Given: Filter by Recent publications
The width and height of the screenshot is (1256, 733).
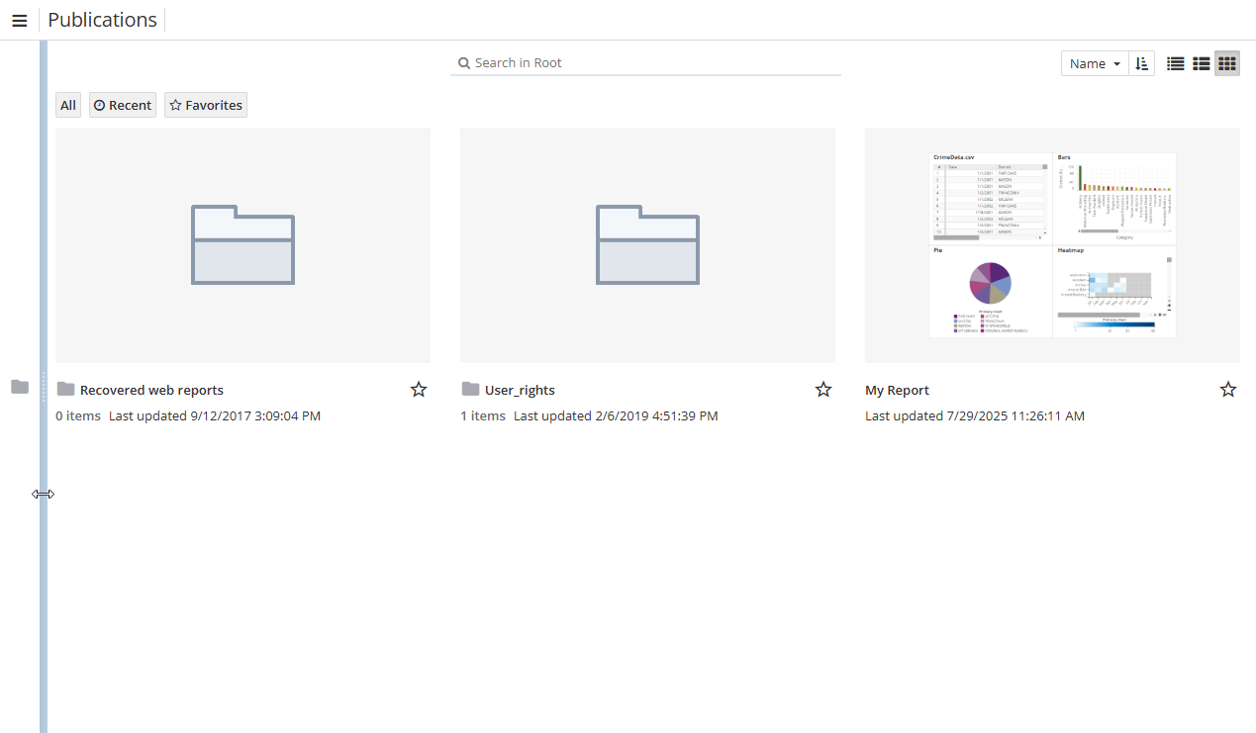Looking at the screenshot, I should point(123,105).
